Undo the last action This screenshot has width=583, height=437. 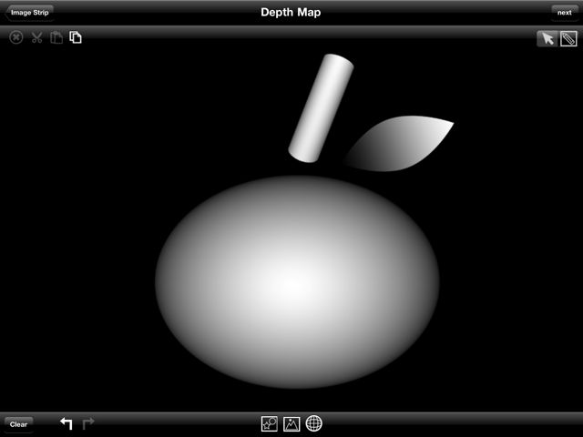[x=66, y=423]
